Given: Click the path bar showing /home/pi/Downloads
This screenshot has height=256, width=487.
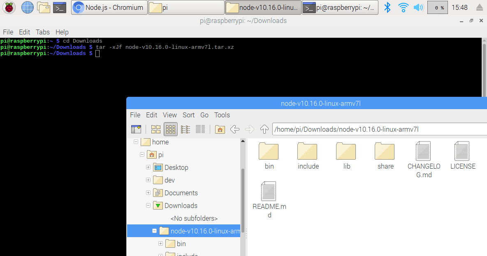Looking at the screenshot, I should click(380, 129).
